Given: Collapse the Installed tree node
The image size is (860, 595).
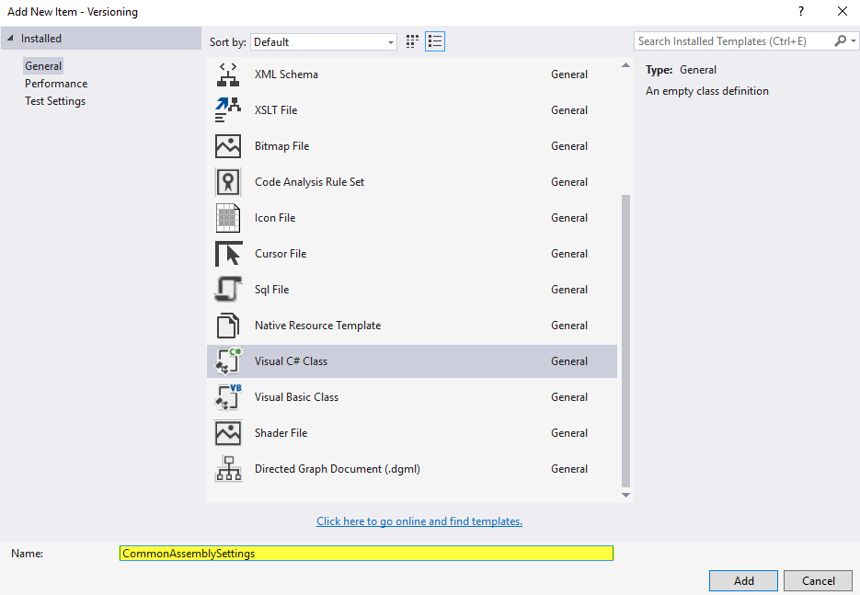Looking at the screenshot, I should click(11, 39).
